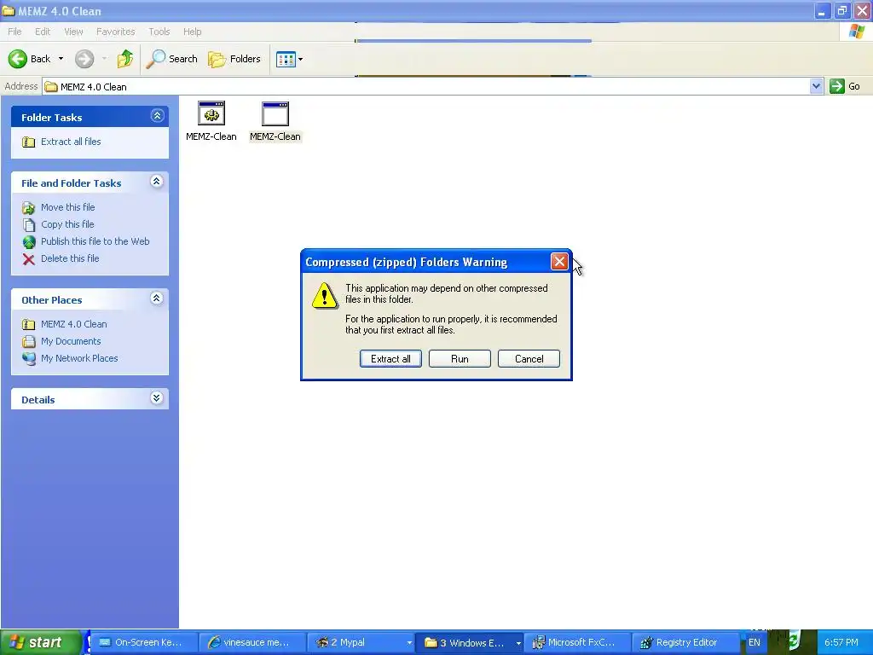Click the folder icon in title bar
The height and width of the screenshot is (655, 873).
click(x=9, y=10)
